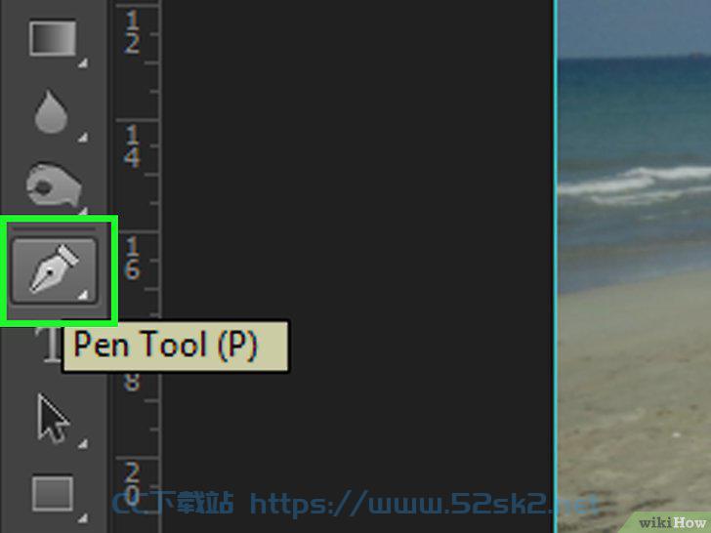Click the white ocean waves in photo
Viewport: 711px width, 533px height.
(635, 184)
